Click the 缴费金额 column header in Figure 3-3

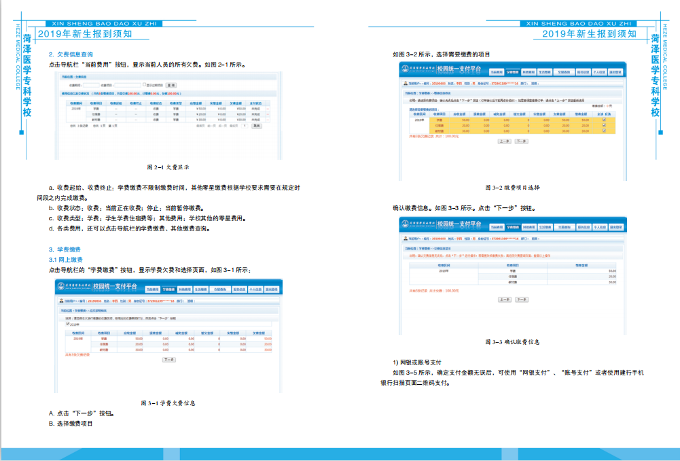coord(581,264)
